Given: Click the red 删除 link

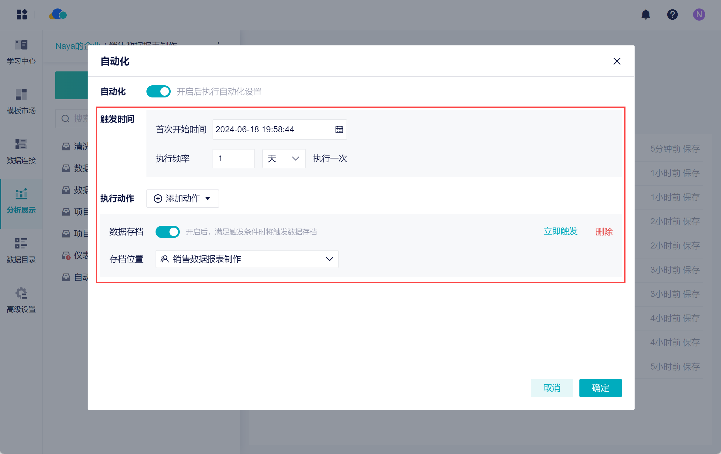Looking at the screenshot, I should (x=604, y=232).
